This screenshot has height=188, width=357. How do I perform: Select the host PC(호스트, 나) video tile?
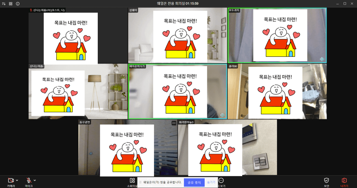[78, 35]
